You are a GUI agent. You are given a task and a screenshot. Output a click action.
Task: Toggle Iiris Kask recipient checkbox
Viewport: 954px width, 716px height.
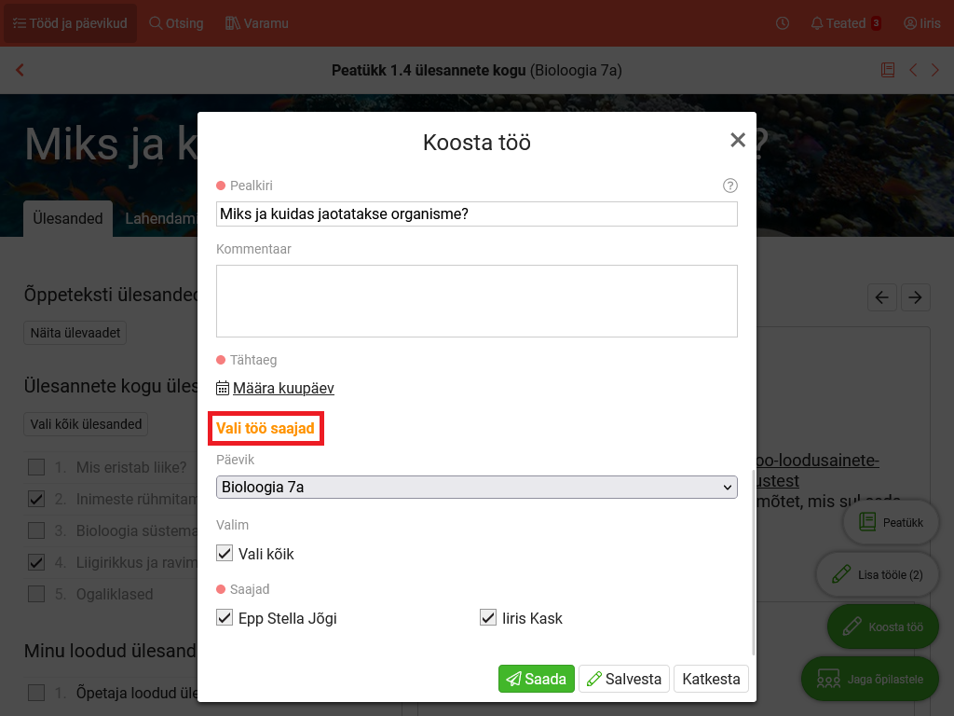point(487,618)
